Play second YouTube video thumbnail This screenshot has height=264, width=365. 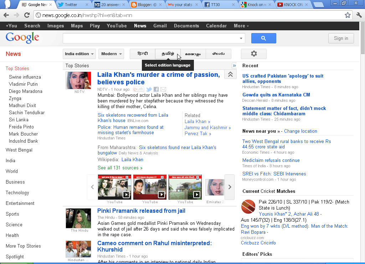(x=150, y=187)
